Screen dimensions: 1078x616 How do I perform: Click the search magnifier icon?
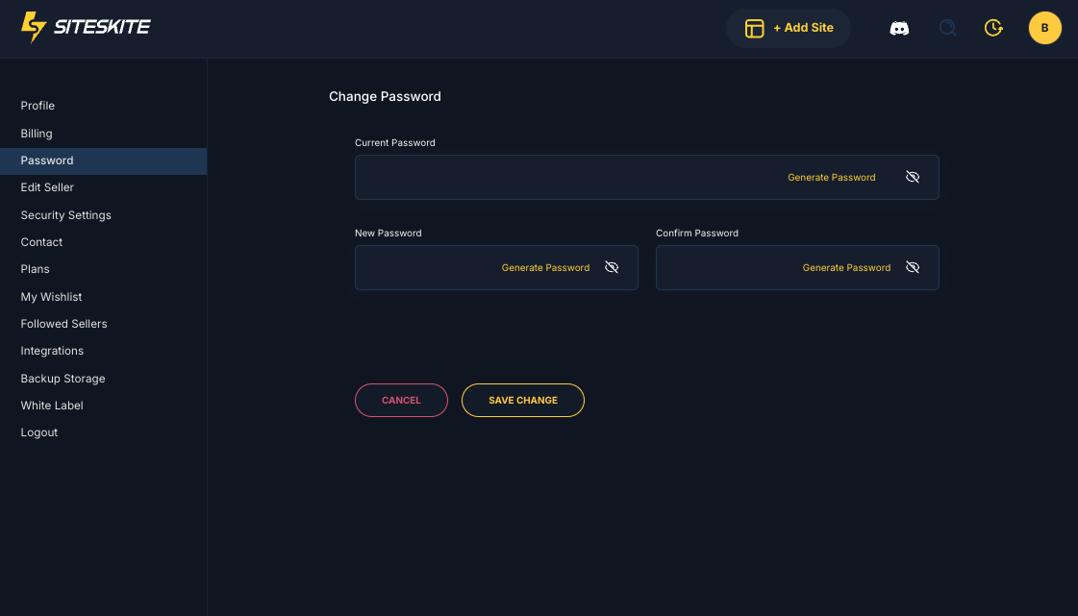pyautogui.click(x=947, y=29)
